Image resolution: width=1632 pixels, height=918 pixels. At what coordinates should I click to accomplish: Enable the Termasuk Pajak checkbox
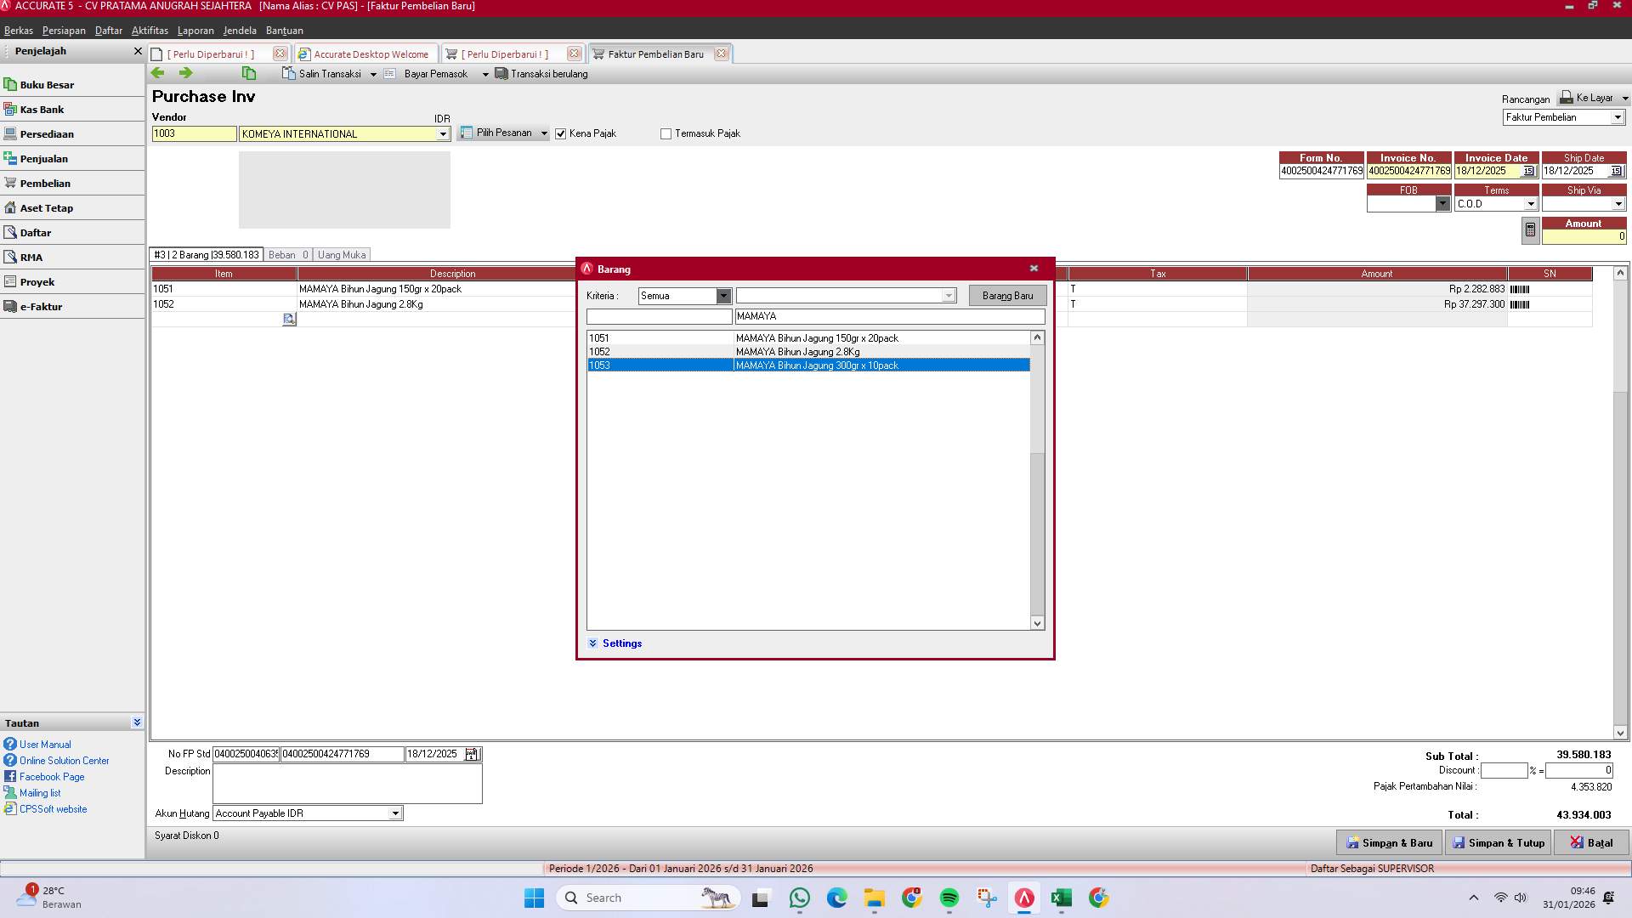pos(666,133)
